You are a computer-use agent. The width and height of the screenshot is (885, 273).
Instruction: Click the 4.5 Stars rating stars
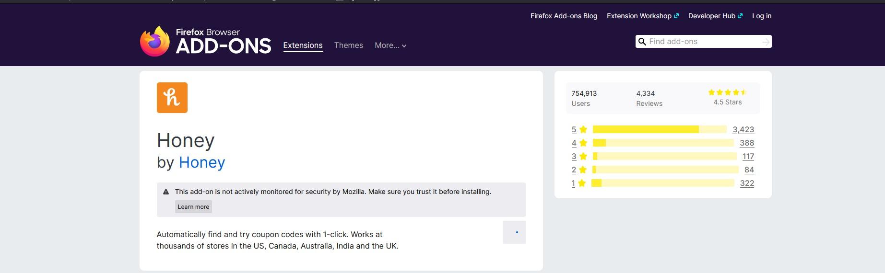tap(727, 92)
